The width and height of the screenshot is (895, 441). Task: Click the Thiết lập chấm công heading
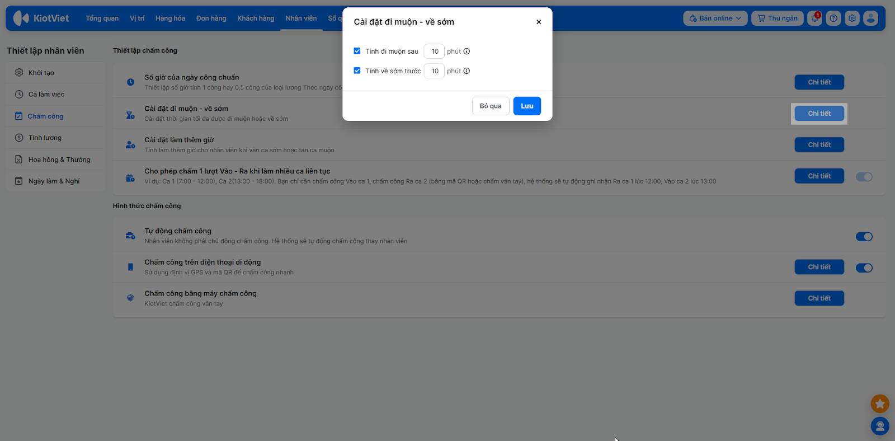145,50
